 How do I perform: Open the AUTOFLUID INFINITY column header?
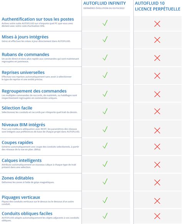tap(104, 3)
